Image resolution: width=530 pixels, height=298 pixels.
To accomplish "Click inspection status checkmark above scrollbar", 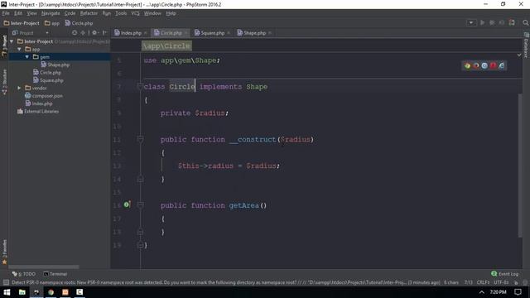I will [x=519, y=55].
